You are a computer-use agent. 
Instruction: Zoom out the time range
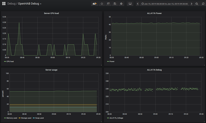tap(197, 4)
